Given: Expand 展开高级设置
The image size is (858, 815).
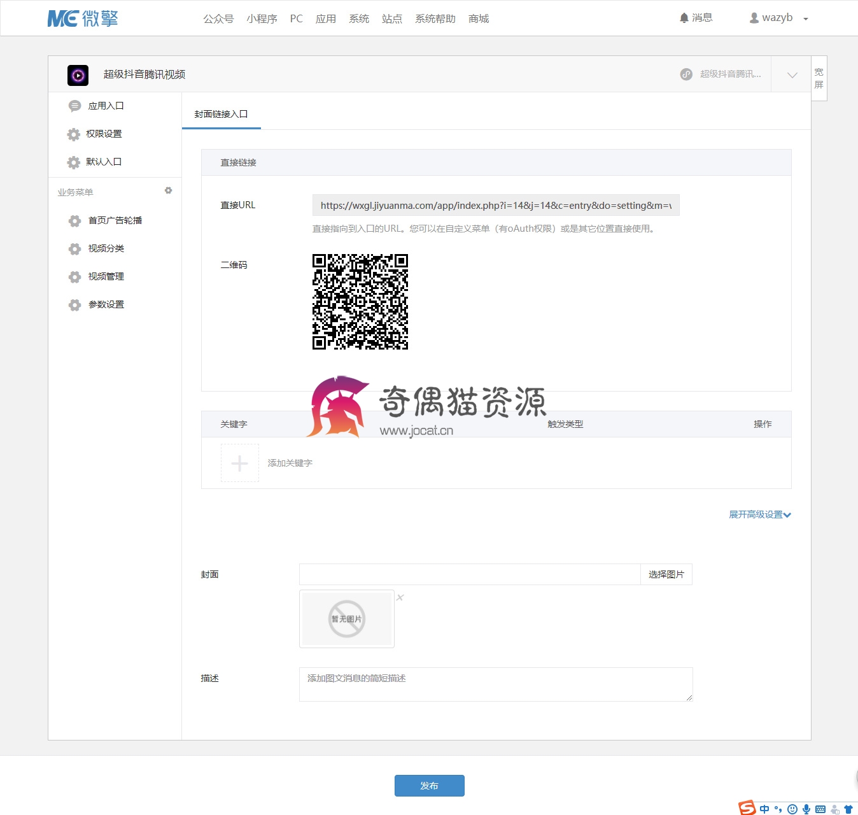Looking at the screenshot, I should (x=760, y=514).
